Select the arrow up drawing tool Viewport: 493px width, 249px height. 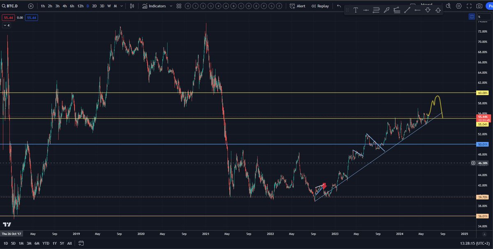(x=438, y=10)
